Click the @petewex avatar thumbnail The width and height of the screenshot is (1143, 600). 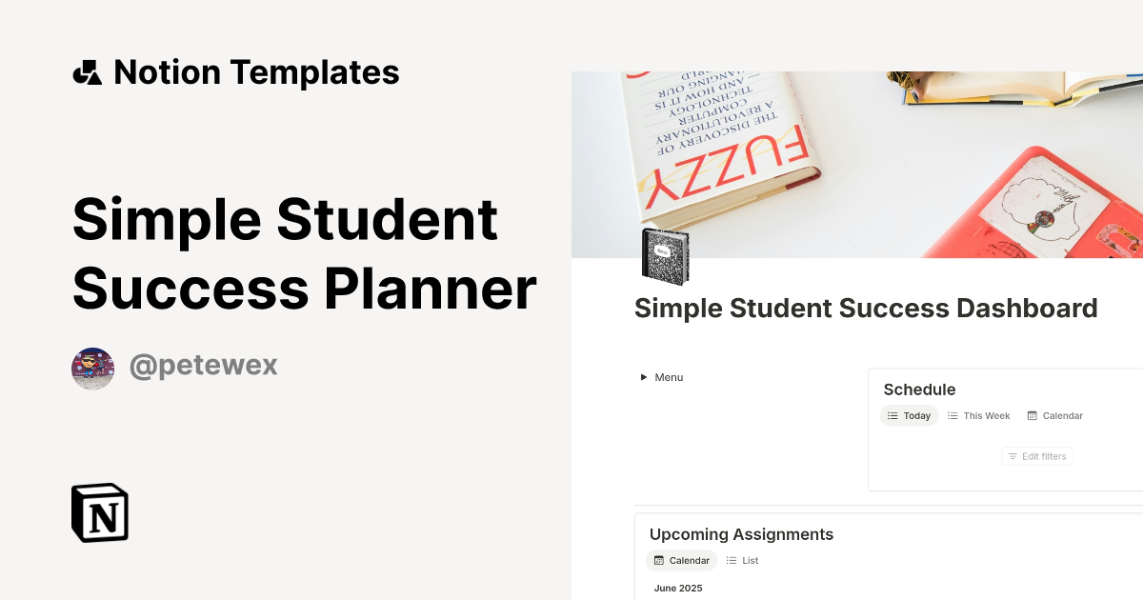click(x=92, y=368)
